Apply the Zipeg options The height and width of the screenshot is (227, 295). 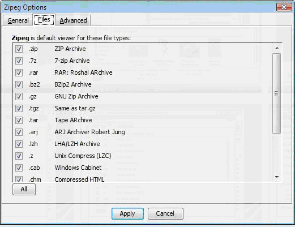[x=127, y=213]
